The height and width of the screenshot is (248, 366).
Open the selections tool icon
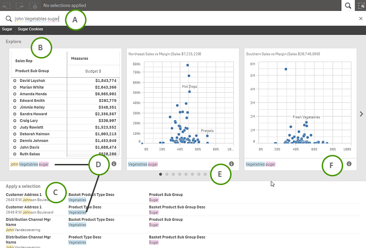pos(361,5)
